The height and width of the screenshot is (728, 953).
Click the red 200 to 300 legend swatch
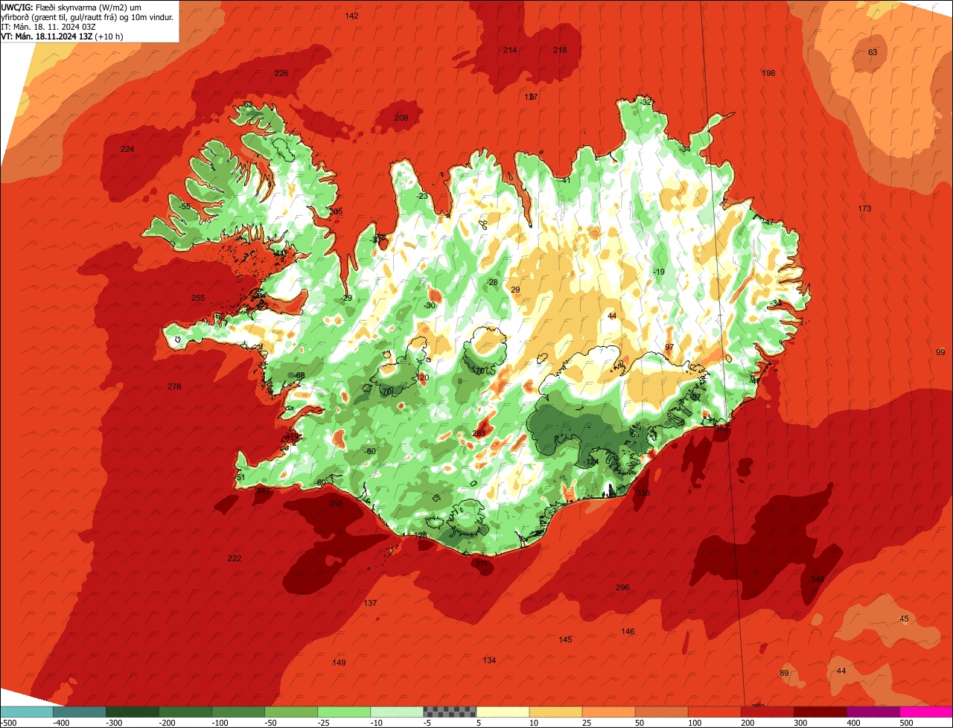(x=767, y=712)
